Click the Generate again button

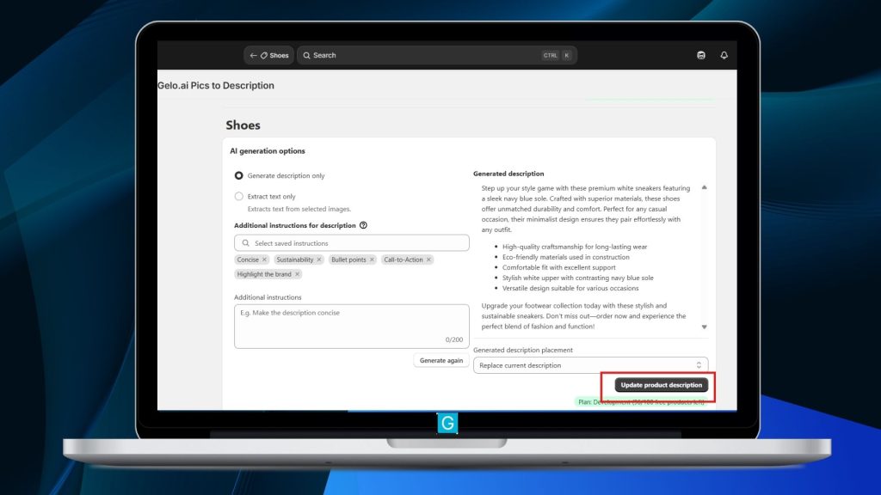click(441, 361)
